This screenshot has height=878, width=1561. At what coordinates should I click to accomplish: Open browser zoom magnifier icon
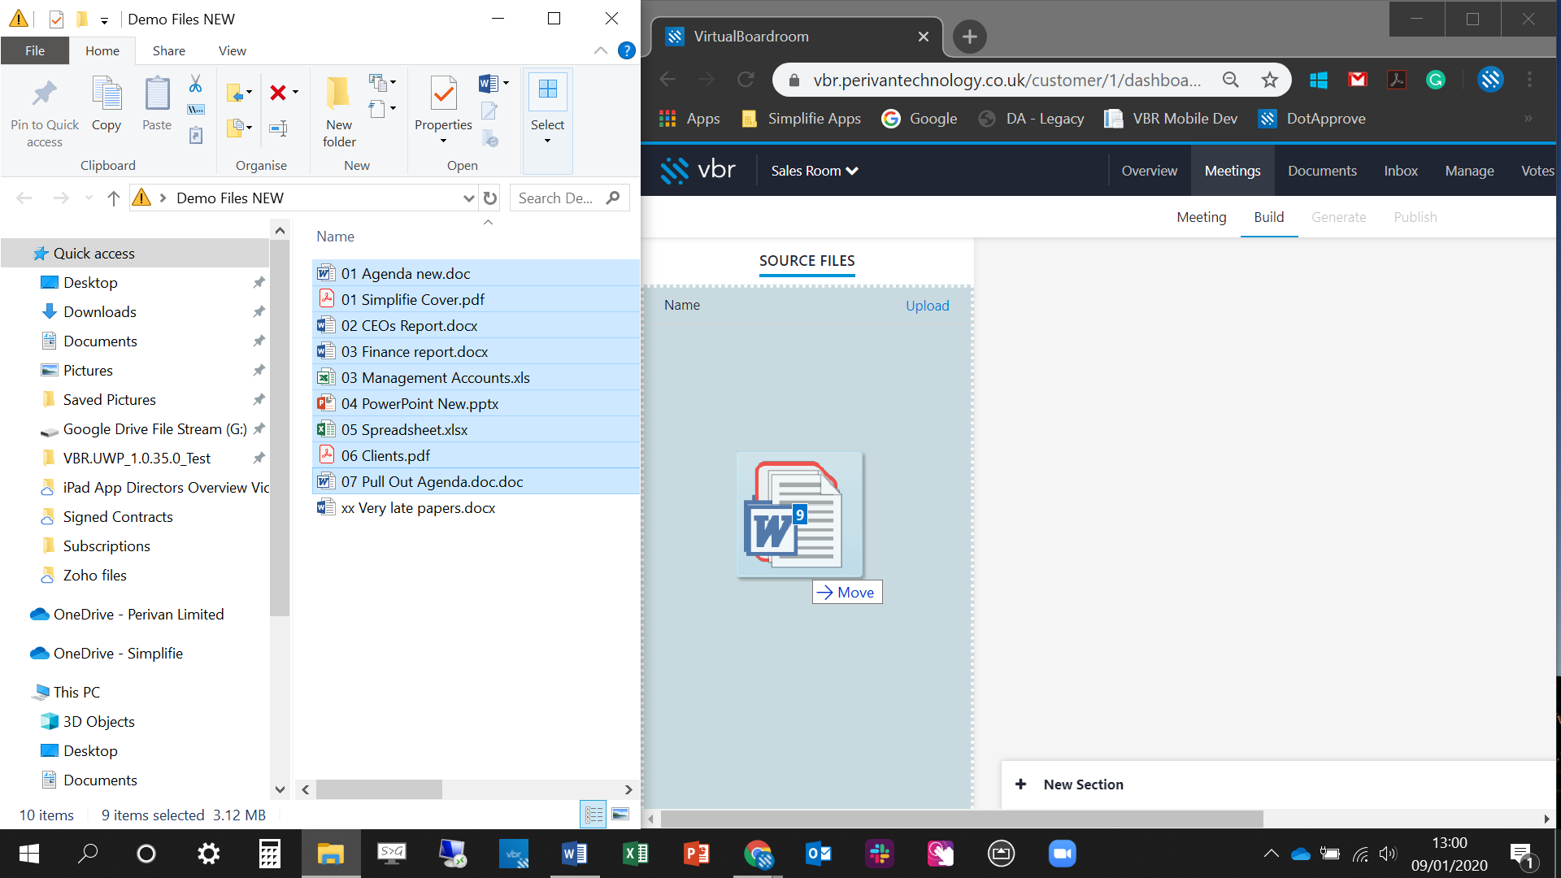pos(1231,80)
